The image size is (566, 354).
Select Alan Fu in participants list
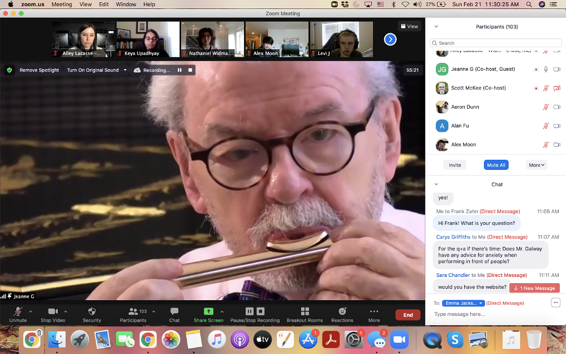point(496,126)
